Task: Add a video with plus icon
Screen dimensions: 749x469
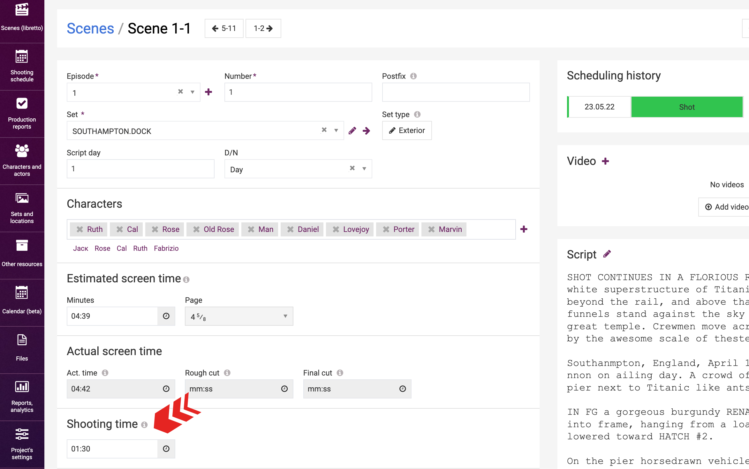Action: [x=605, y=161]
